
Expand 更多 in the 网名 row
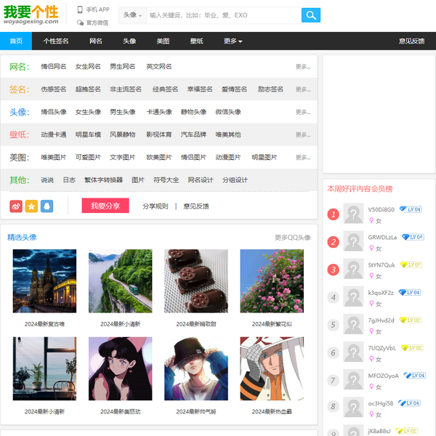[x=302, y=67]
